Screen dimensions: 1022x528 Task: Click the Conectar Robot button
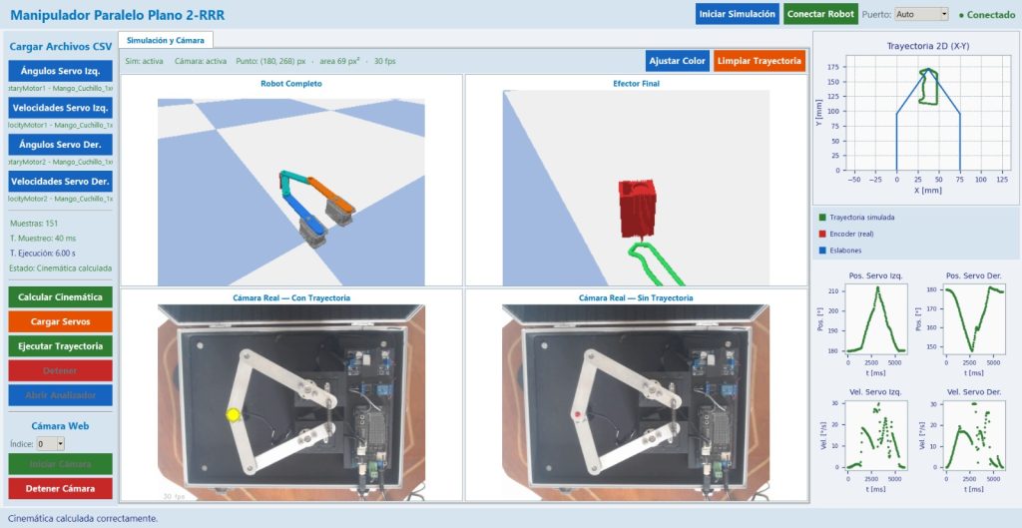coord(820,14)
